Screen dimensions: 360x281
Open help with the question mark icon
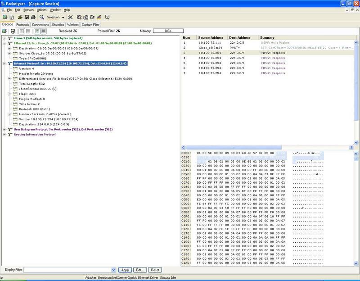pos(107,17)
